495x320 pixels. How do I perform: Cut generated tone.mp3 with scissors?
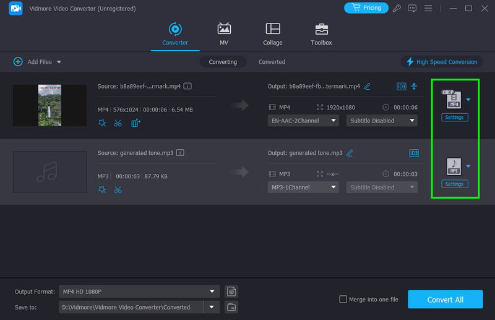point(118,189)
